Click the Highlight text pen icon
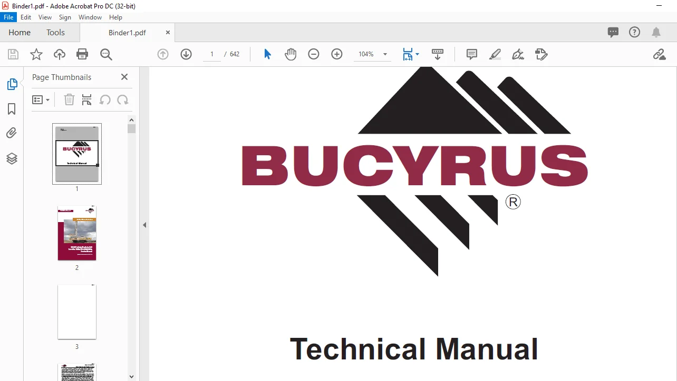This screenshot has height=381, width=677. (x=495, y=54)
